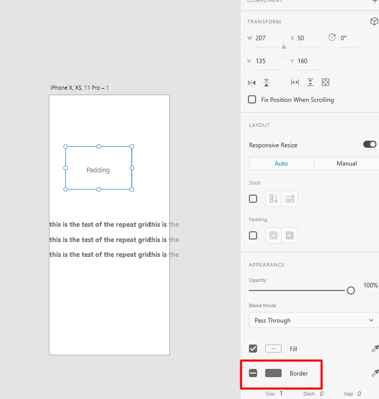Click the Fill label

[x=293, y=349]
